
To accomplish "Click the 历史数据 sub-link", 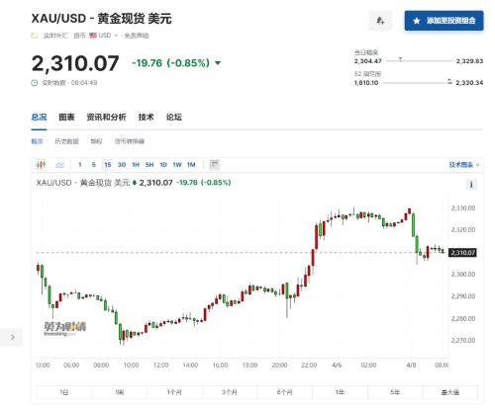I will point(66,141).
